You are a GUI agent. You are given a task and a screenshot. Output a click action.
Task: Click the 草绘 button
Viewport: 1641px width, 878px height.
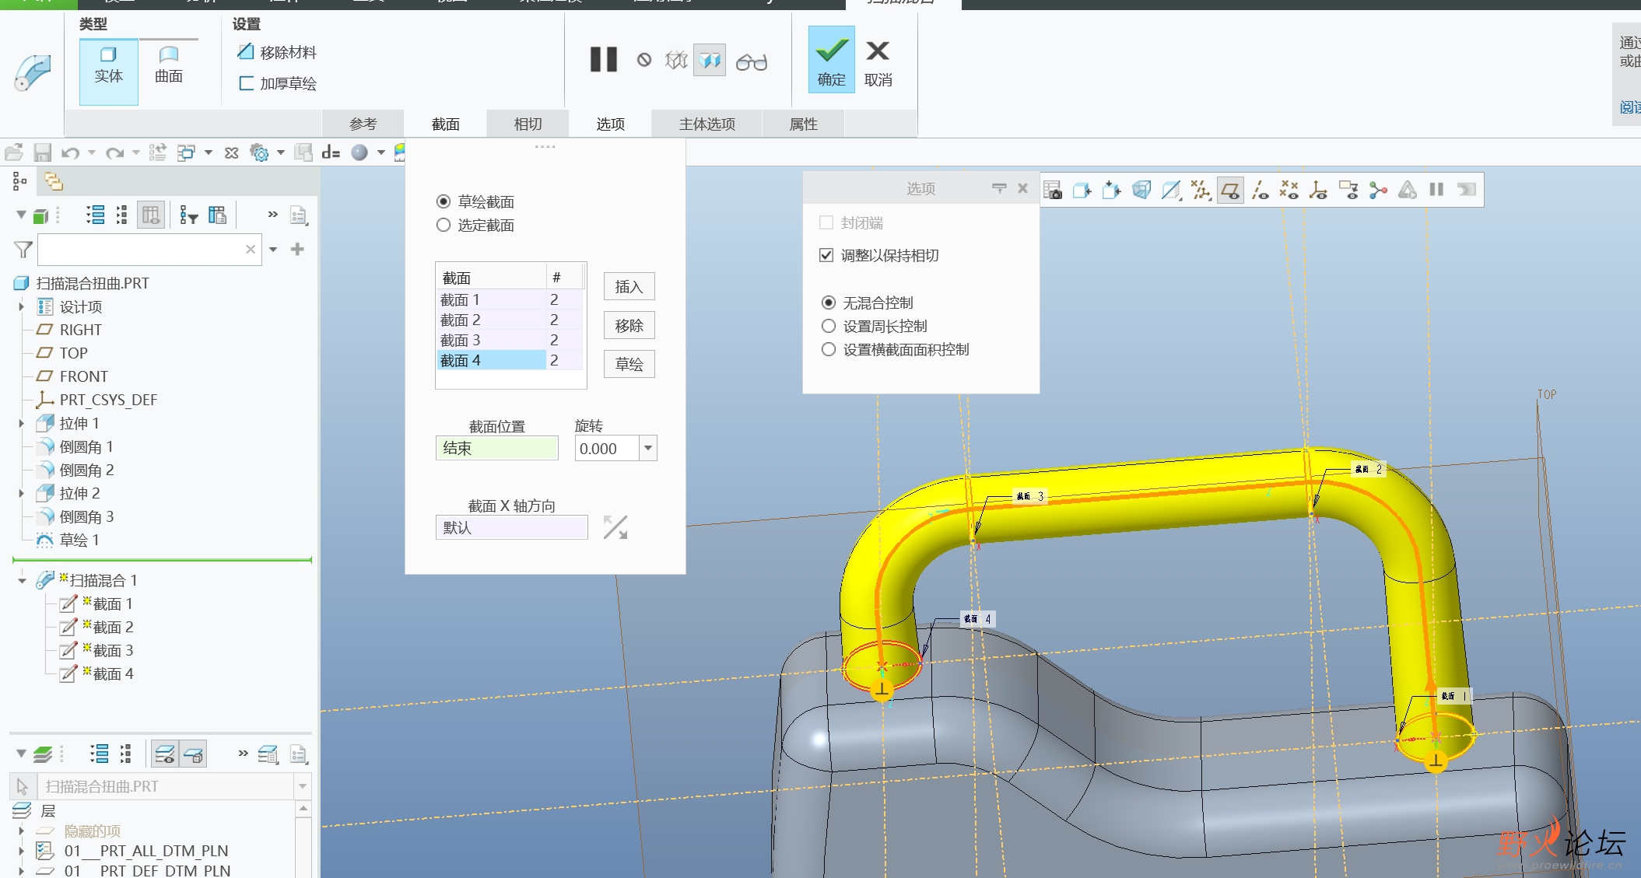(x=629, y=364)
